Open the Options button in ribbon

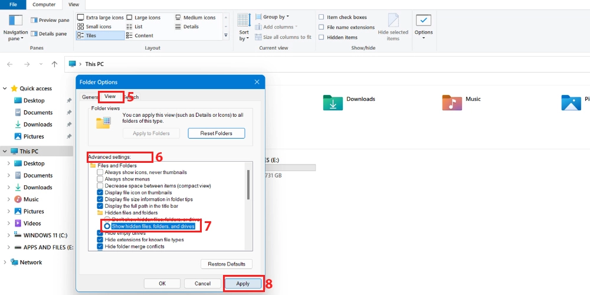point(424,28)
